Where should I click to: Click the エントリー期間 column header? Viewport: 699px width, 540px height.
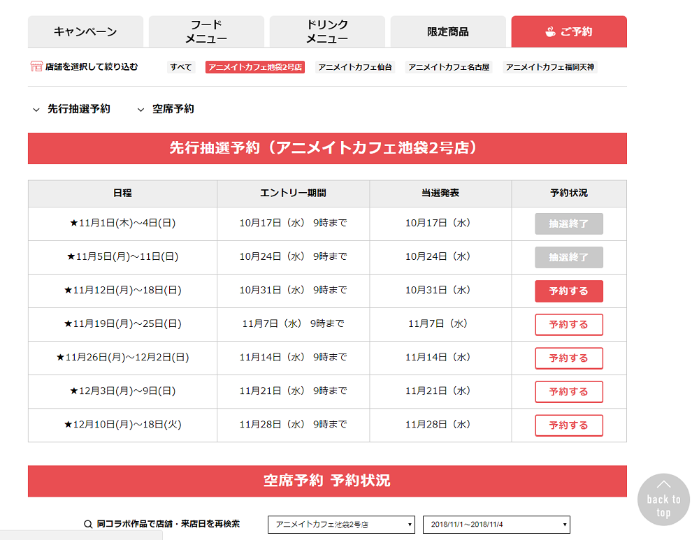click(294, 194)
